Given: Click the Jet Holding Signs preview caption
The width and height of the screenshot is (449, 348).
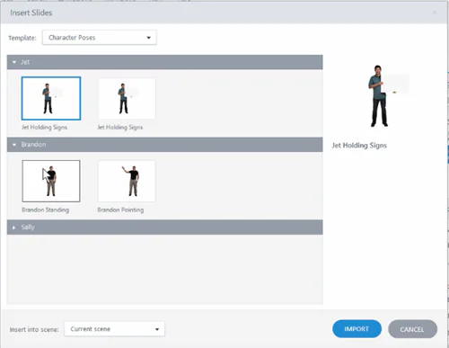Looking at the screenshot, I should pyautogui.click(x=359, y=146).
